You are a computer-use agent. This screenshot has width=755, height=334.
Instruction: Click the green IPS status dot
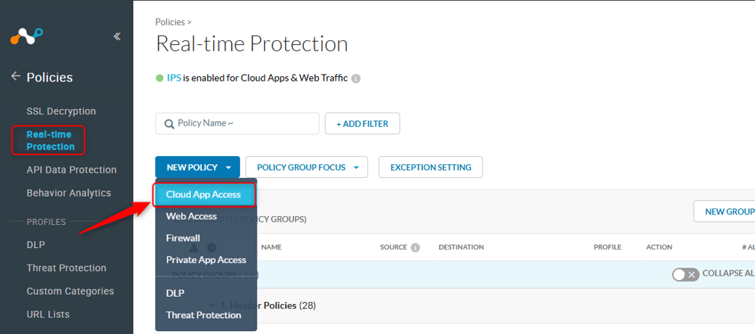point(159,78)
